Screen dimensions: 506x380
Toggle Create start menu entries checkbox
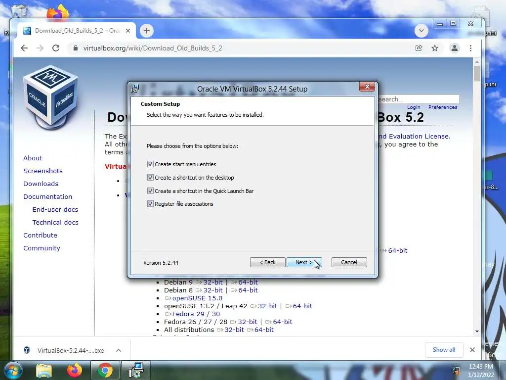pyautogui.click(x=150, y=164)
